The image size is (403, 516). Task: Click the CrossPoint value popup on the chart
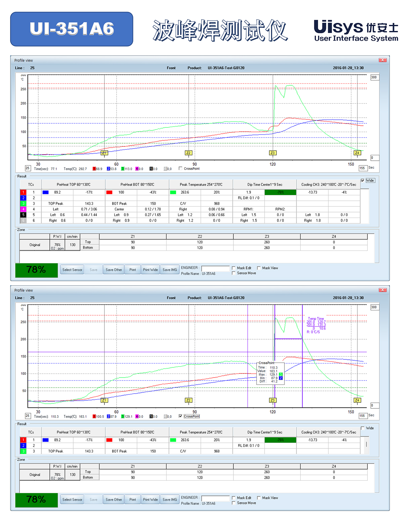tap(270, 372)
